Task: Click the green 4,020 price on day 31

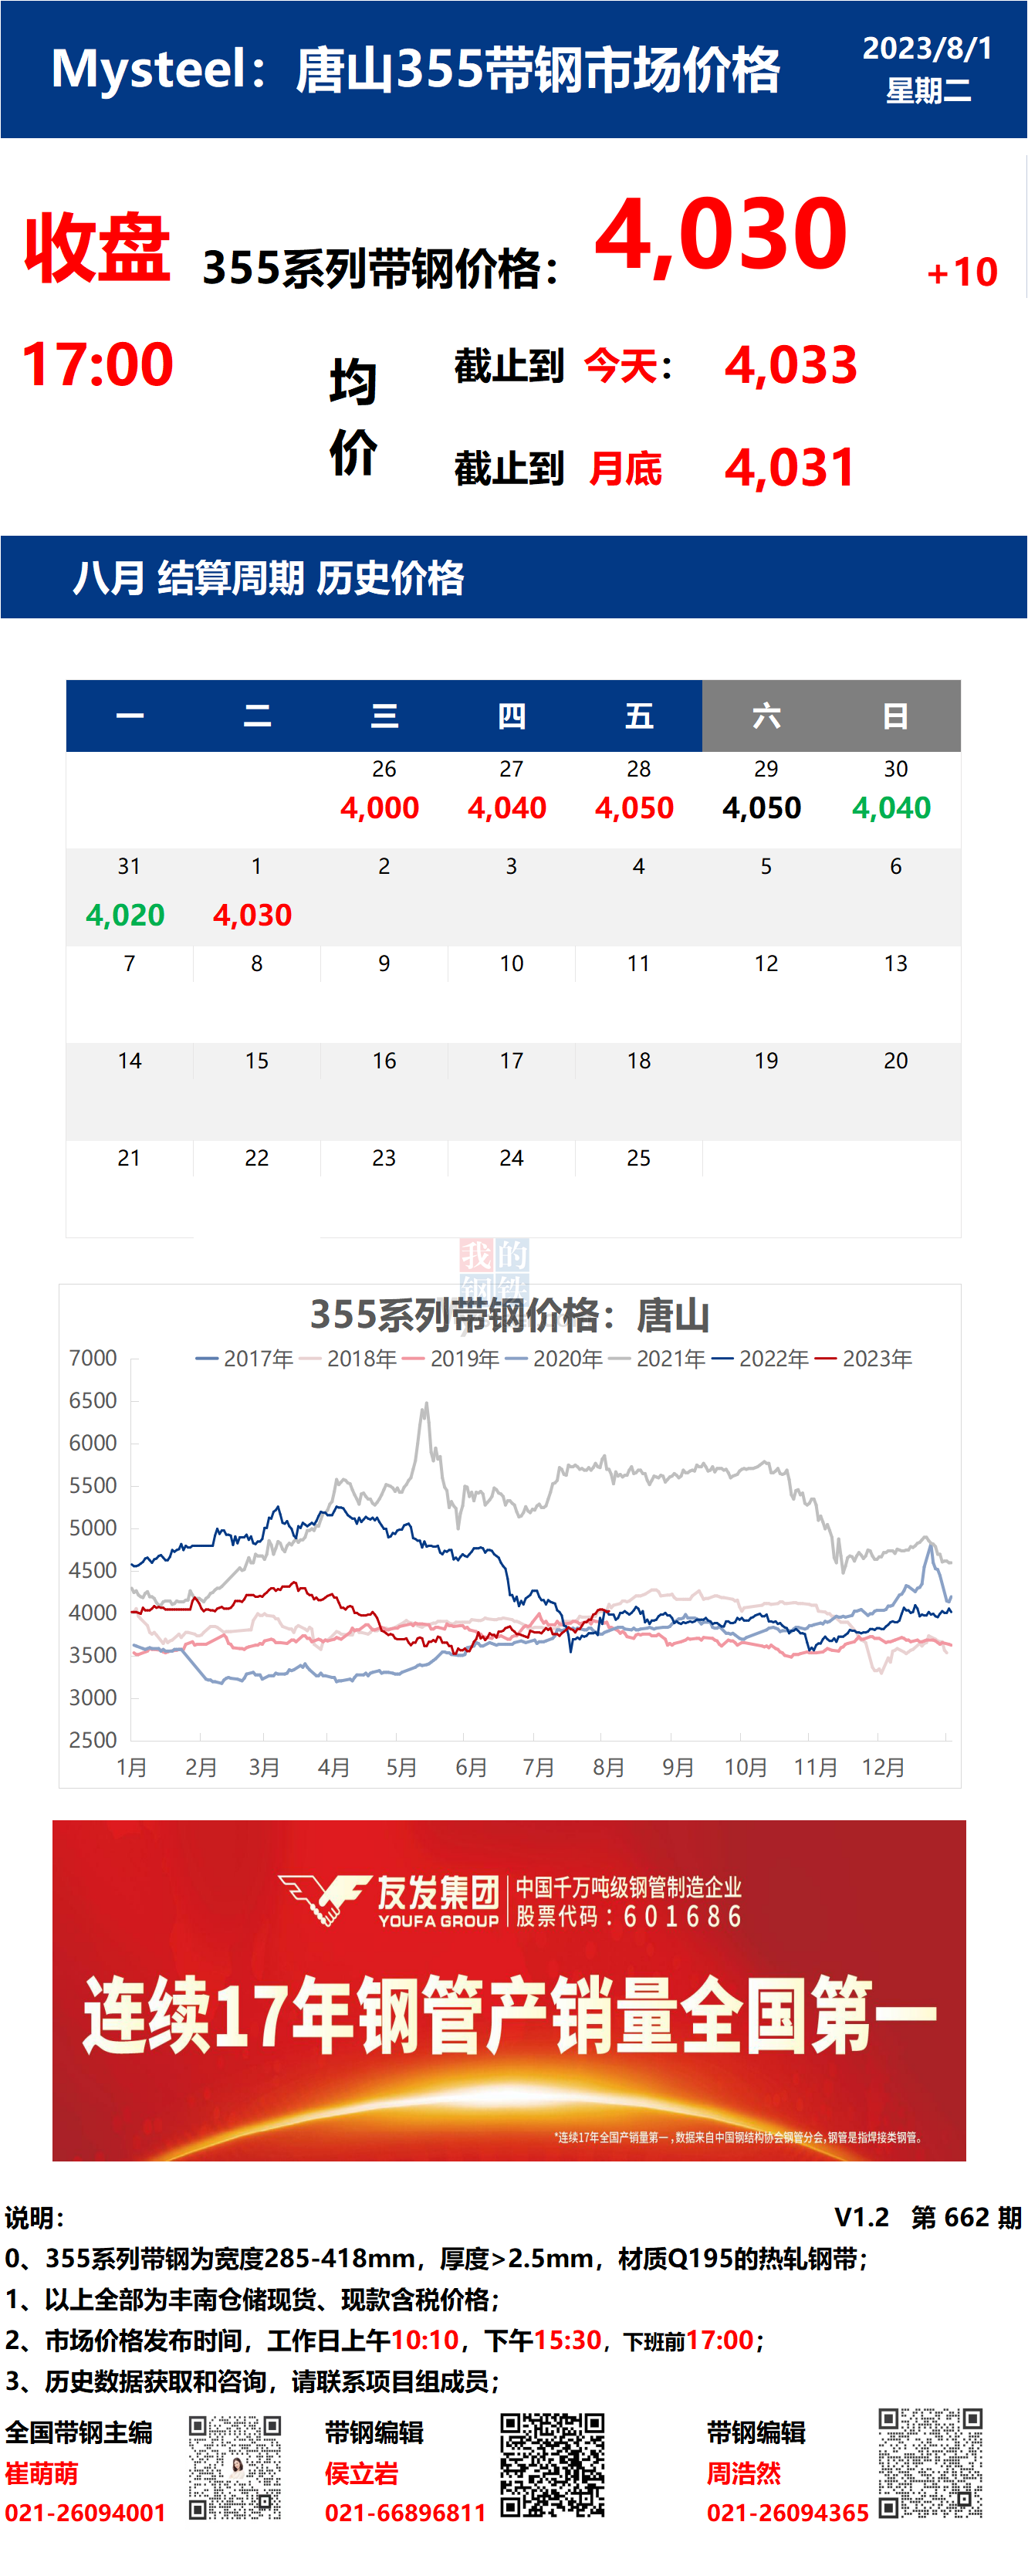Action: coord(125,915)
